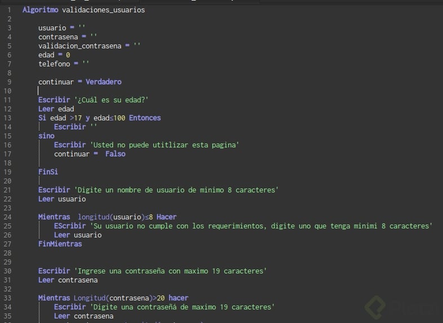Click 'Leer usuario' on line 26

tap(78, 235)
